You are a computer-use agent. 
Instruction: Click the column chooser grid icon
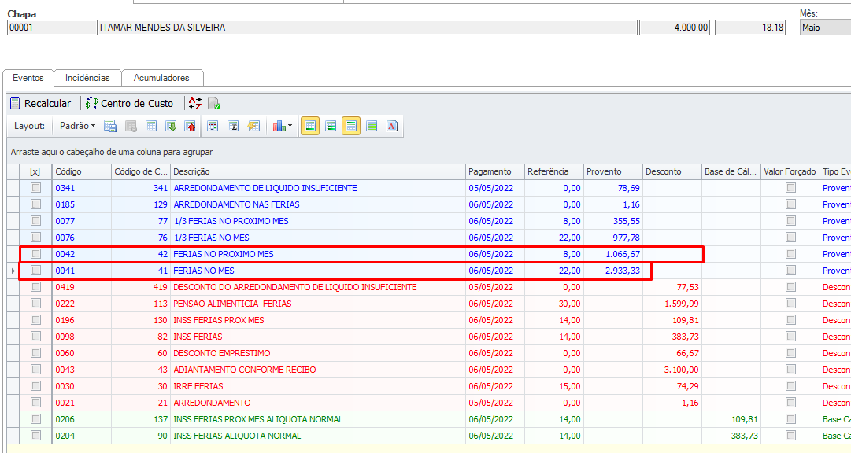(x=213, y=126)
